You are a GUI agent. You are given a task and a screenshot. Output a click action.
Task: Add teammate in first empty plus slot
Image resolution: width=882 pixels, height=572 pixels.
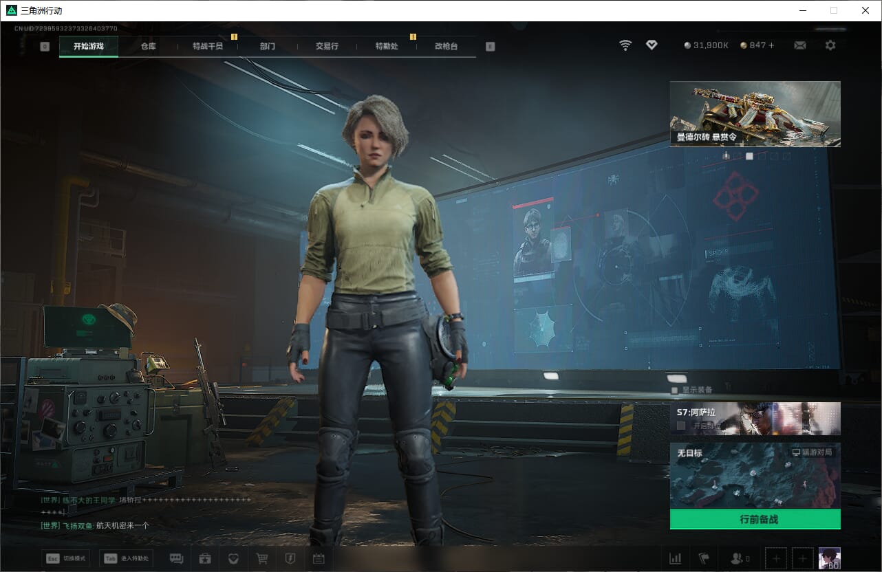tap(776, 558)
